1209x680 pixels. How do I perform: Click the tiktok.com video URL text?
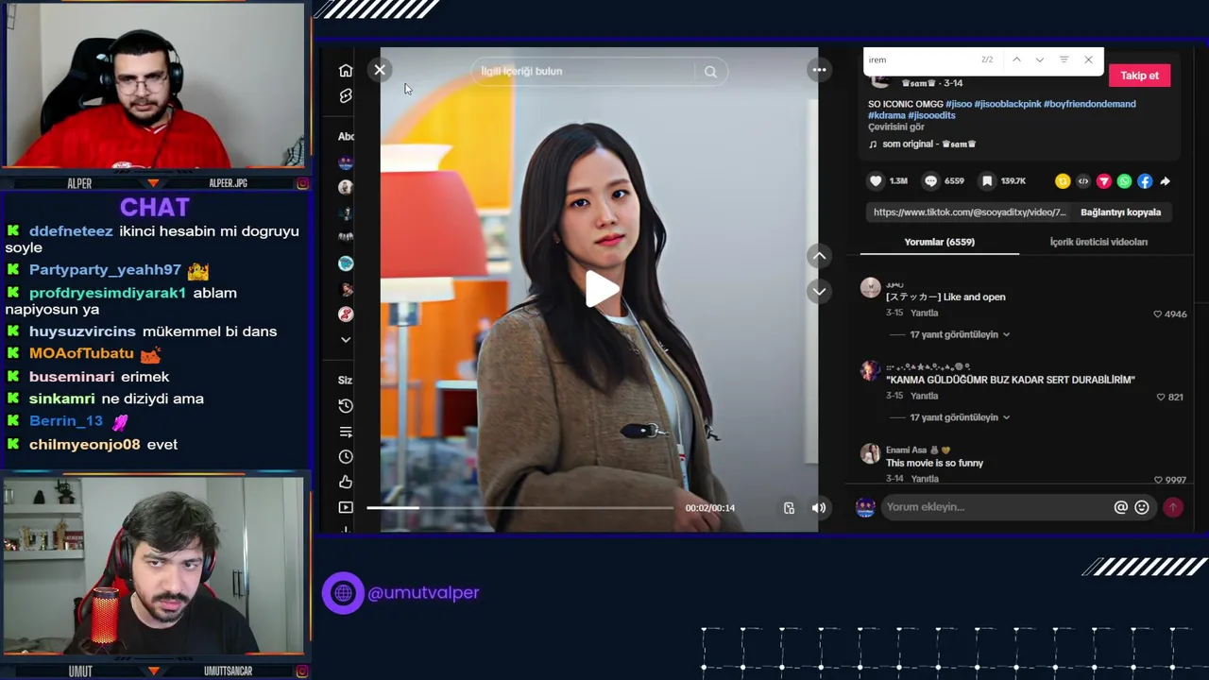(969, 212)
